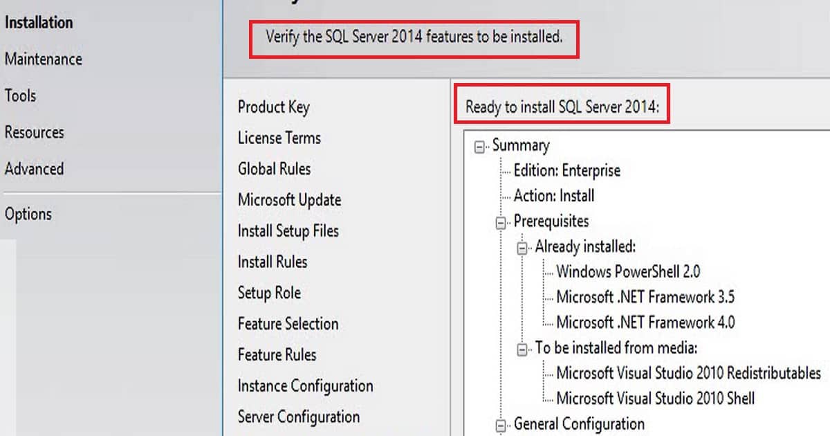Collapse the Summary tree node
Image resolution: width=830 pixels, height=436 pixels.
click(479, 147)
